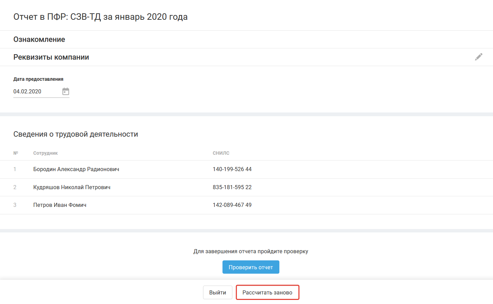Click the СНИЛС column header
493x304 pixels.
[221, 153]
